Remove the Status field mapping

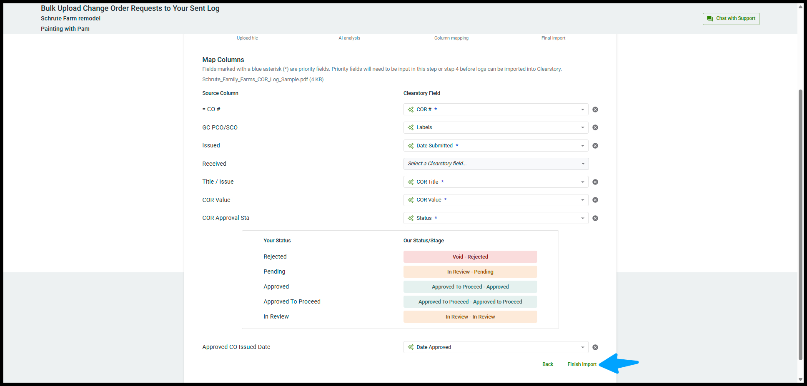pos(595,218)
